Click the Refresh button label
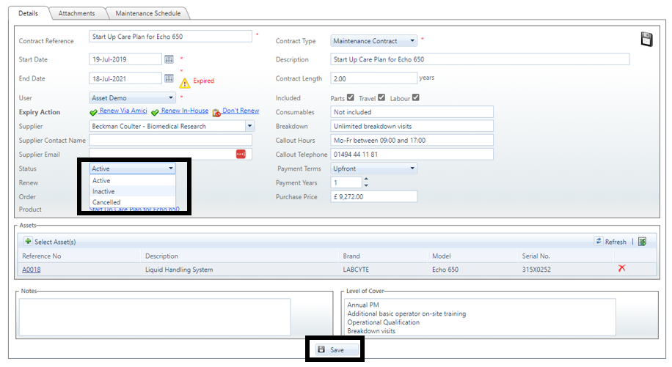Screen dimensions: 672x367 click(x=616, y=242)
